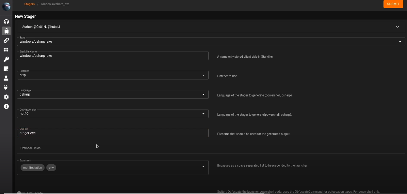Viewport: 407px width, 194px height.
Task: Open Modules via the grid sidebar icon
Action: point(6,50)
